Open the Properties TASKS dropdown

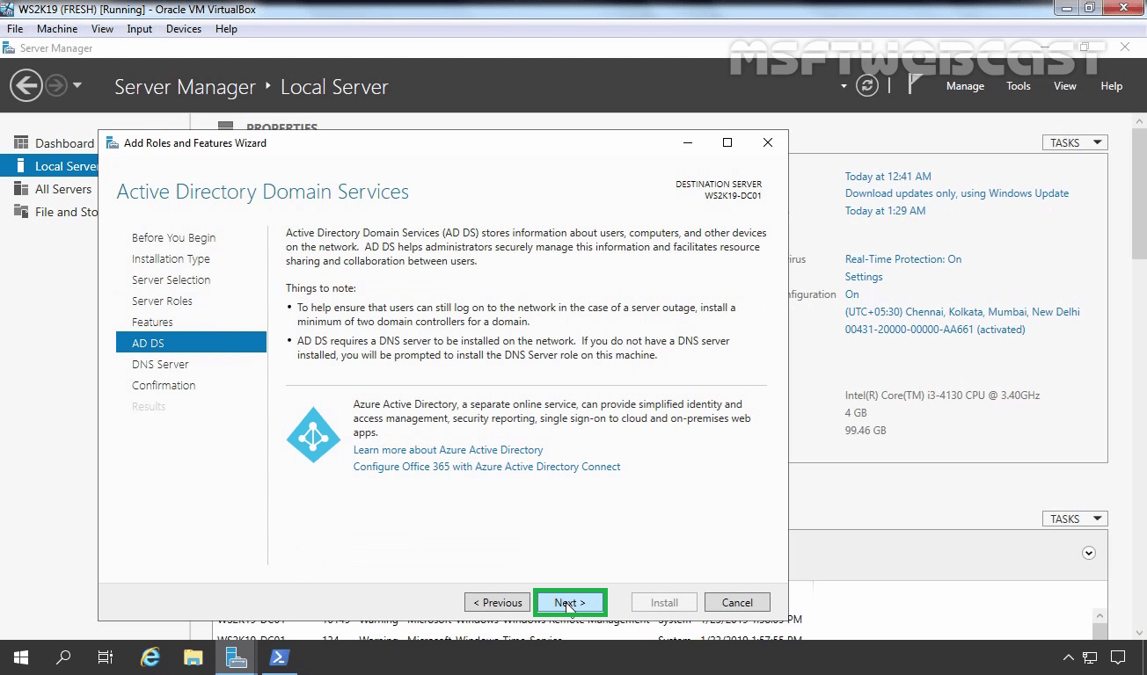1075,142
